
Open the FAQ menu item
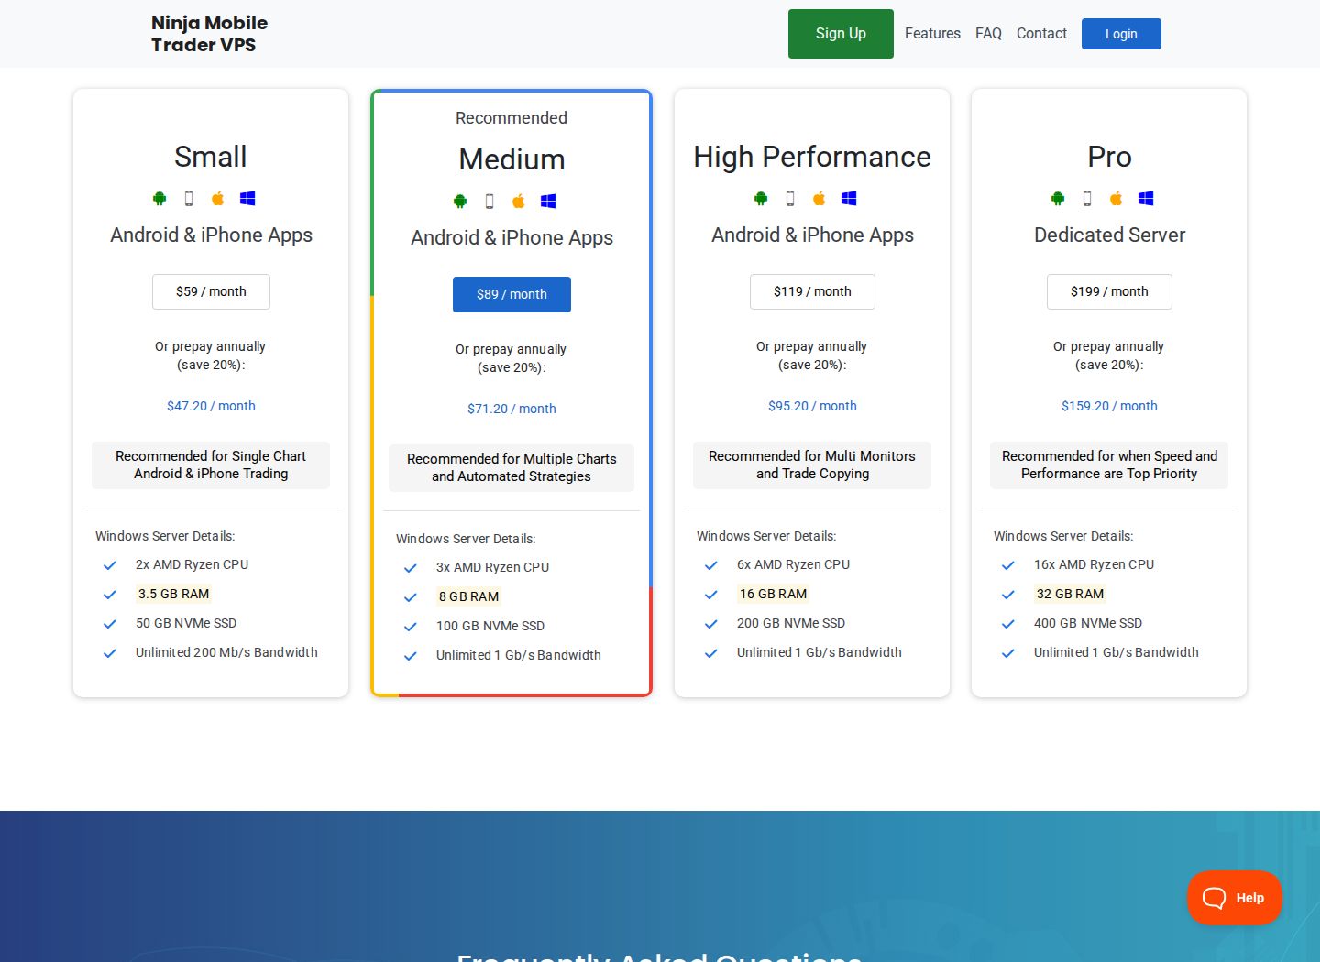tap(988, 33)
